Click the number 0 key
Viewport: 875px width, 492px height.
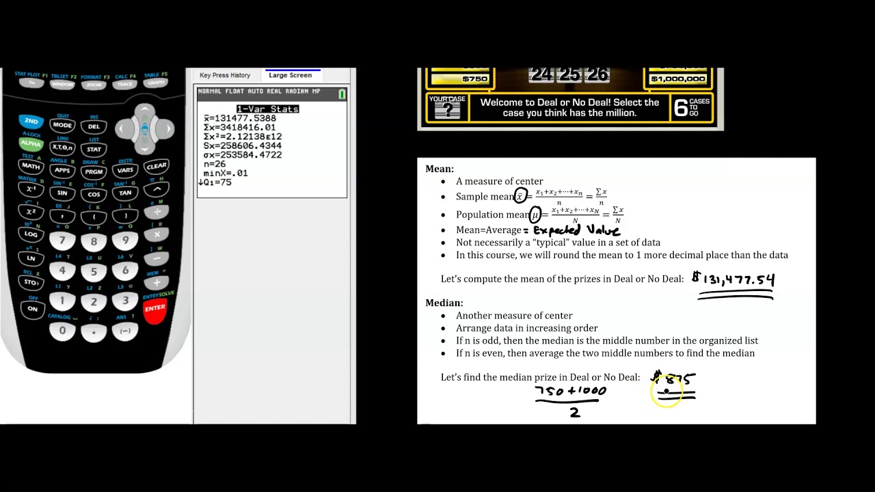click(62, 331)
